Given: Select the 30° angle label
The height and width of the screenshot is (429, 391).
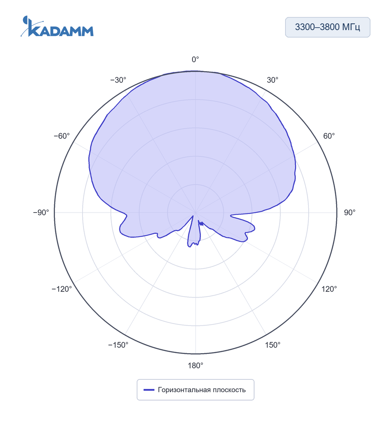Looking at the screenshot, I should pos(273,80).
